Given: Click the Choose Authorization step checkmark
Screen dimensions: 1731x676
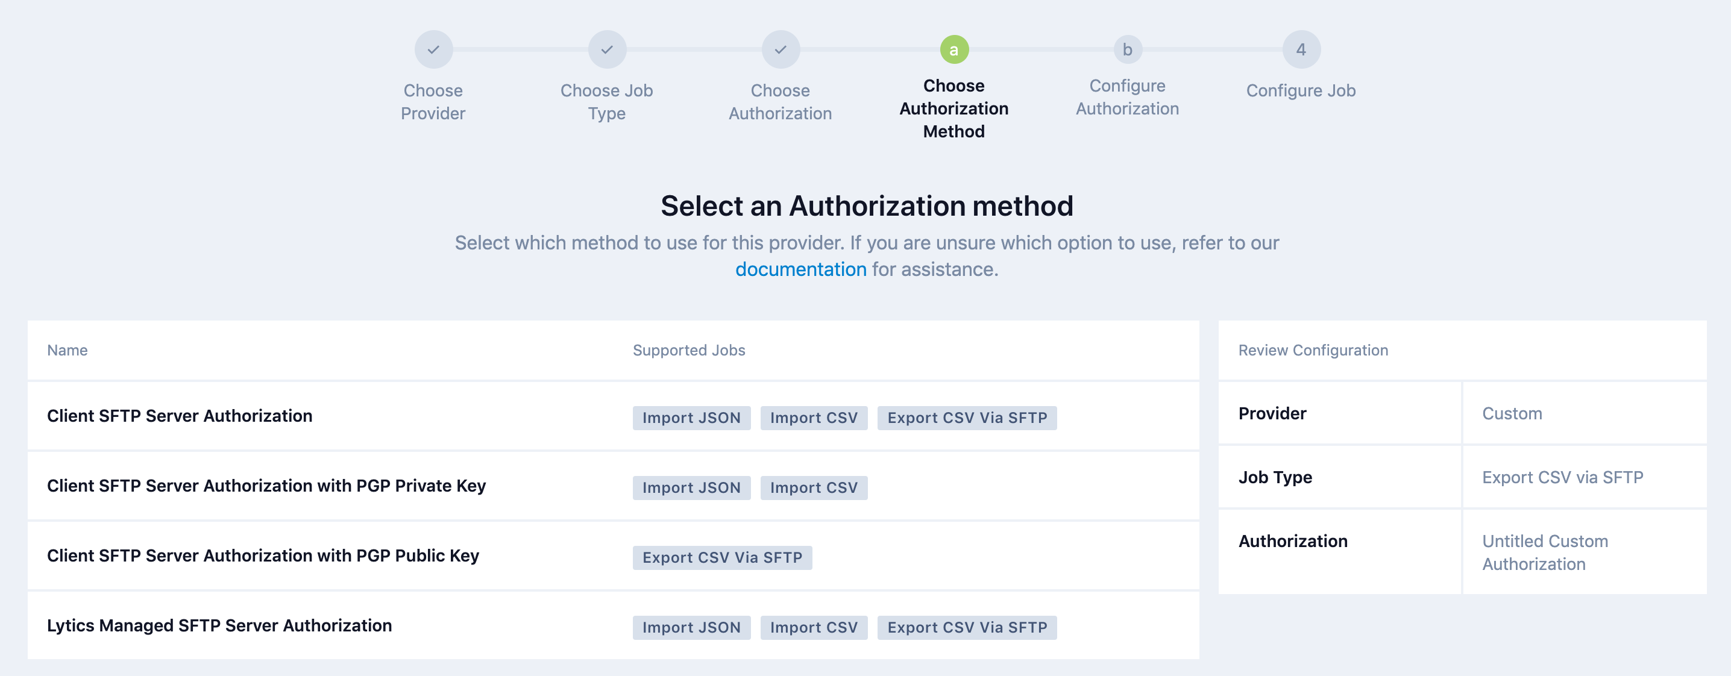Looking at the screenshot, I should tap(780, 49).
